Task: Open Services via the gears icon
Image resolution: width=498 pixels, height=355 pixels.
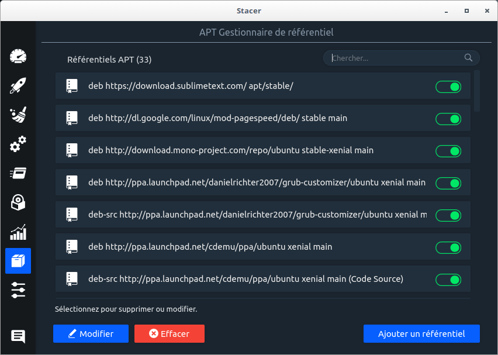Action: pyautogui.click(x=18, y=144)
